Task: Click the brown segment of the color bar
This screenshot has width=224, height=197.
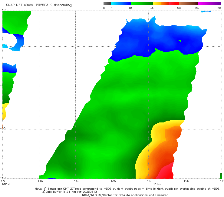Action: (189, 4)
